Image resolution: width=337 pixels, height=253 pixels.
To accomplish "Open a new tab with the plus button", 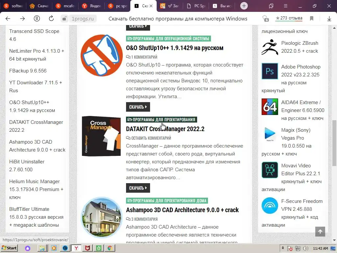I will (x=244, y=6).
